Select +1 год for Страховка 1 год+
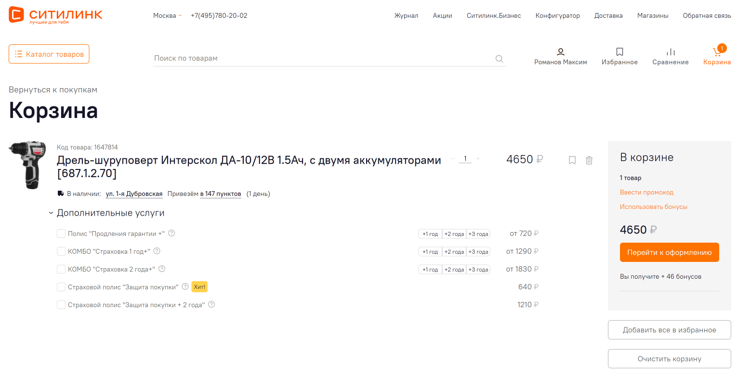The width and height of the screenshot is (751, 376). [x=430, y=252]
